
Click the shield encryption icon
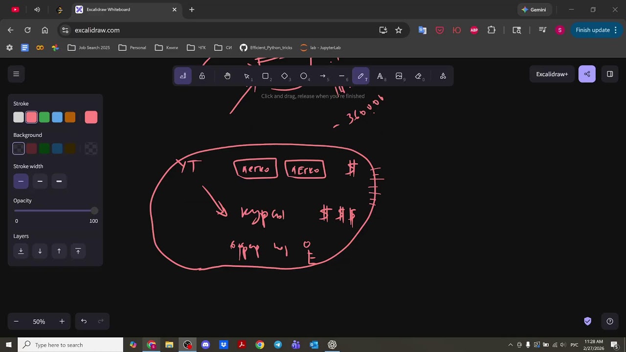588,321
